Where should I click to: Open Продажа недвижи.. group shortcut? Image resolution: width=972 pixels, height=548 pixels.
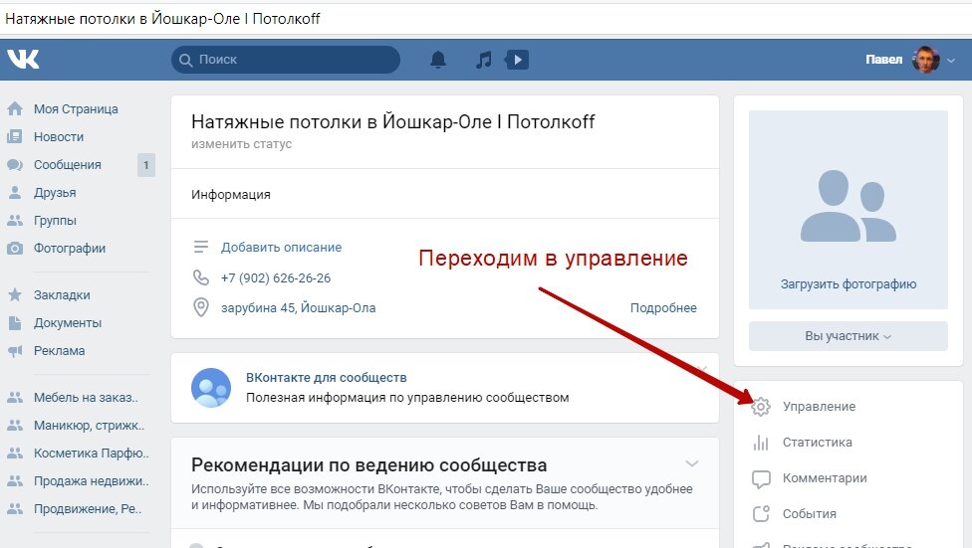(92, 481)
